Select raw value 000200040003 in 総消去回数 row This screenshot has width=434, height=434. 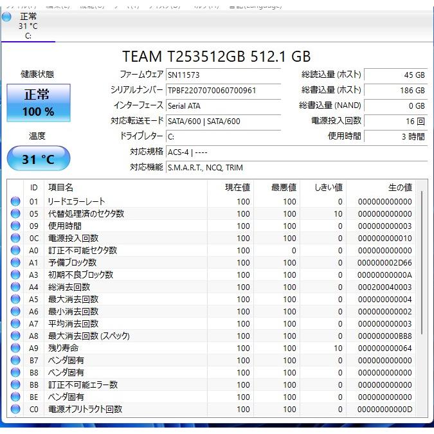[x=384, y=287]
